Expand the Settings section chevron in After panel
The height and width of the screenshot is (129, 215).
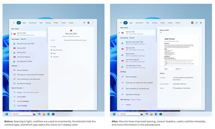(153, 72)
